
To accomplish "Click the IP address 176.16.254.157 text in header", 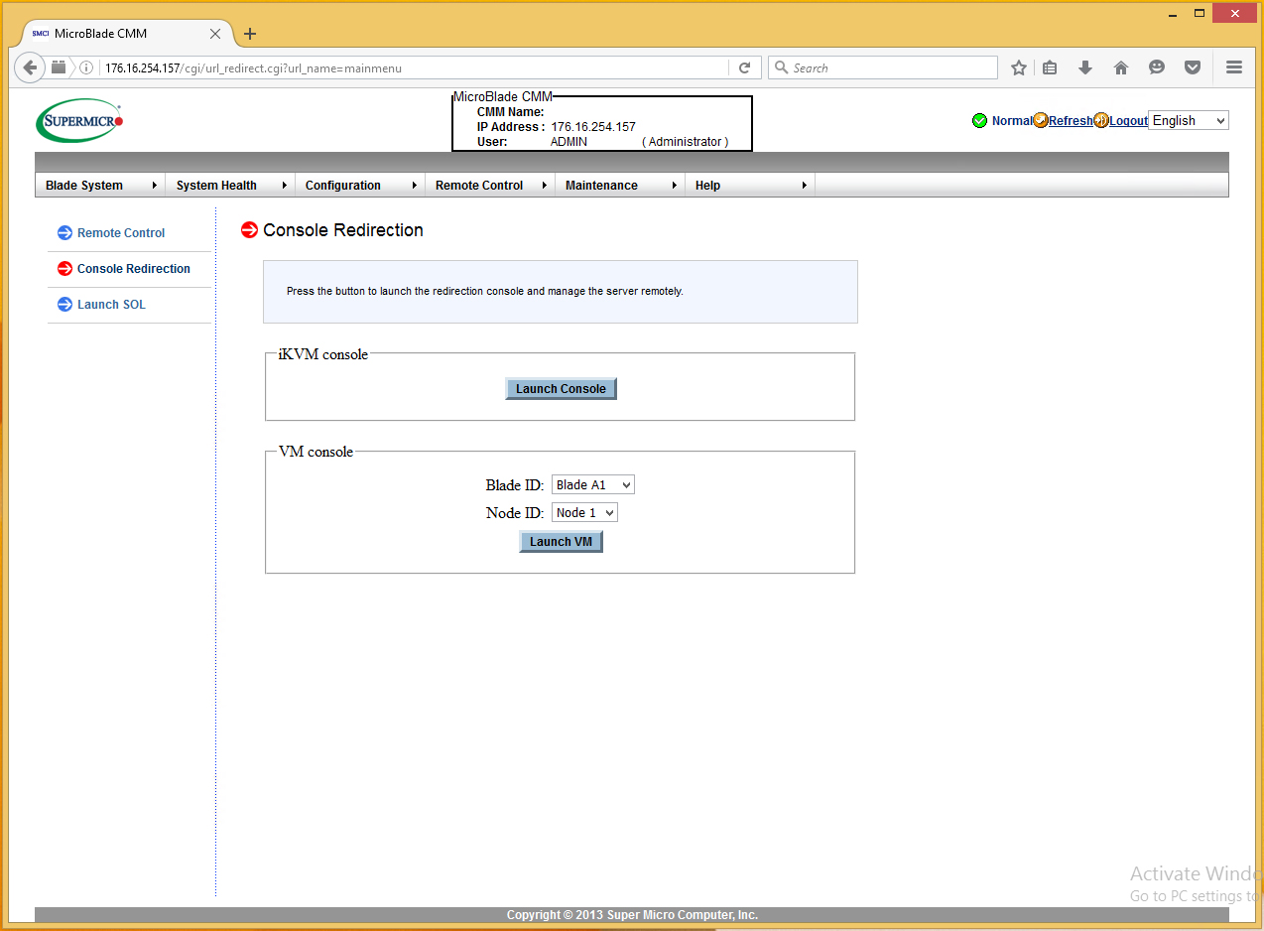I will (x=593, y=127).
